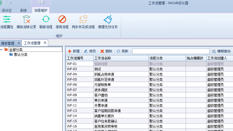Switch to the 系统 ribbon tab

point(23,10)
